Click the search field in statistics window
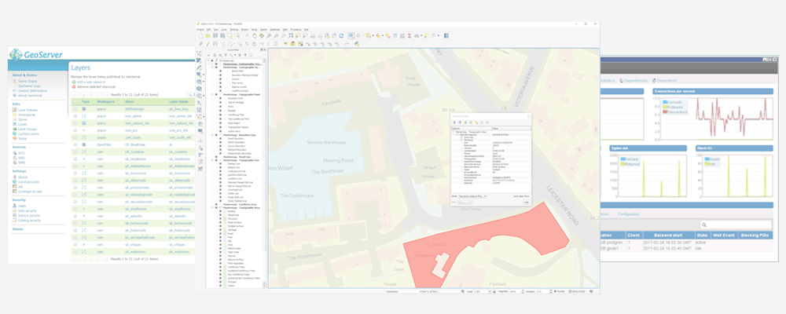 pos(736,225)
